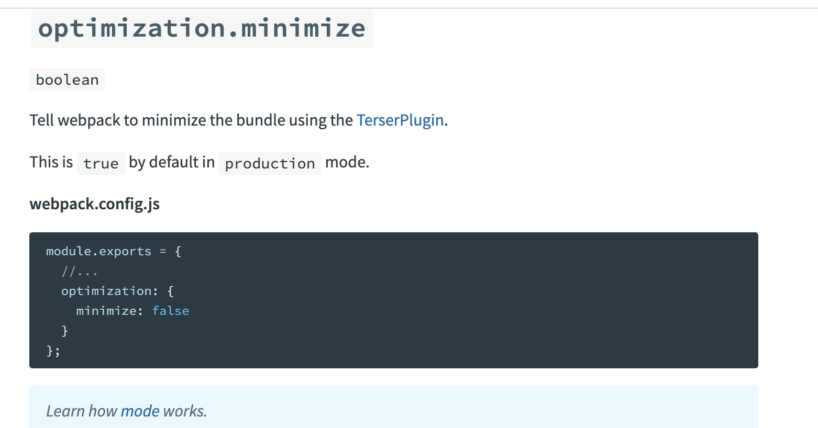Click the optimization key in code block
818x428 pixels.
pyautogui.click(x=106, y=291)
